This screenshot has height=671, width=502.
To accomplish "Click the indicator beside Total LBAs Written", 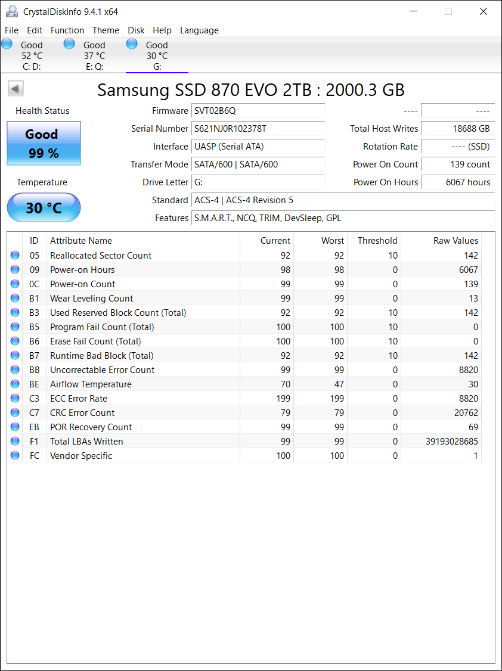I will click(14, 441).
